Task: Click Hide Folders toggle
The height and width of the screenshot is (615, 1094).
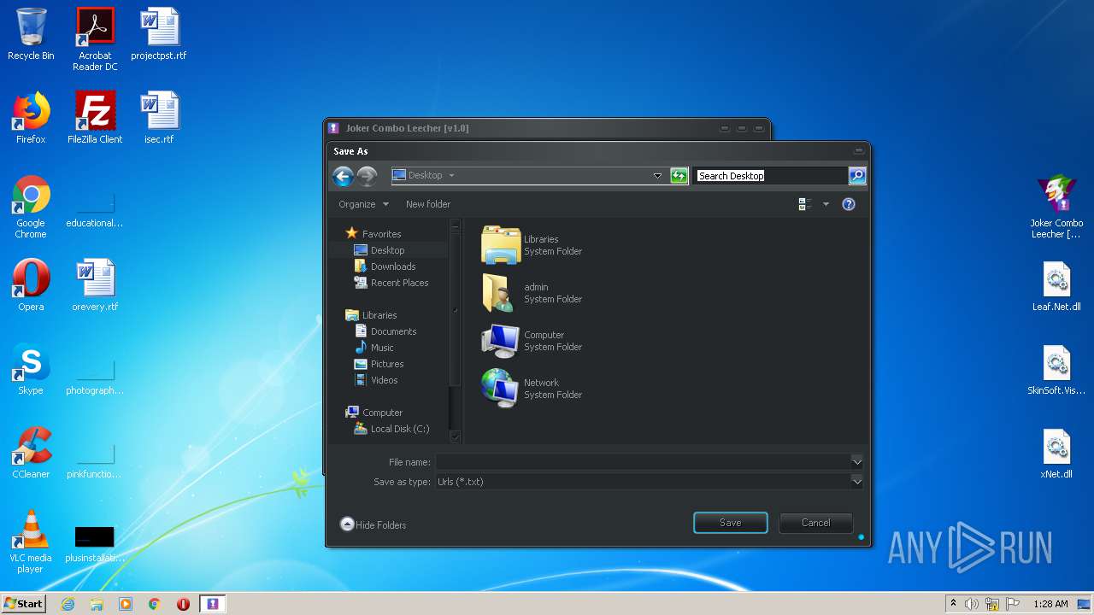Action: point(373,524)
